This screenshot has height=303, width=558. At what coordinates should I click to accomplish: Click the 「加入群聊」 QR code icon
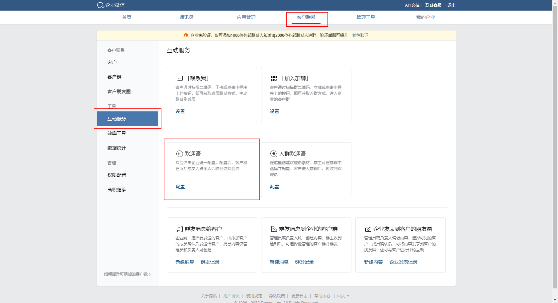coord(274,79)
